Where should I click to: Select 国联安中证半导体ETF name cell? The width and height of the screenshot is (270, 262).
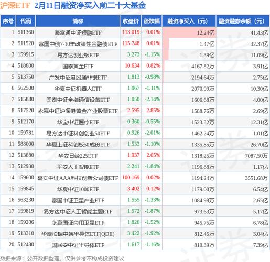78,245
